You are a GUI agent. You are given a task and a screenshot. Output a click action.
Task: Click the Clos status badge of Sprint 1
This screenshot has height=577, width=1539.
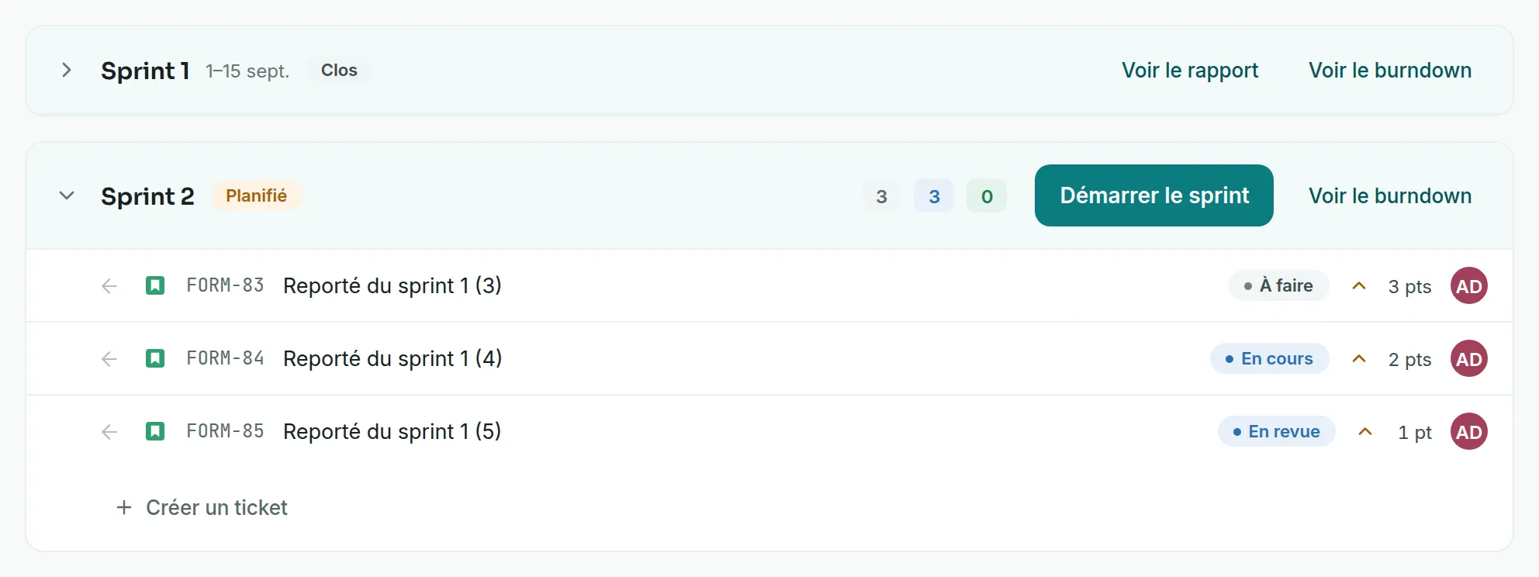point(339,71)
